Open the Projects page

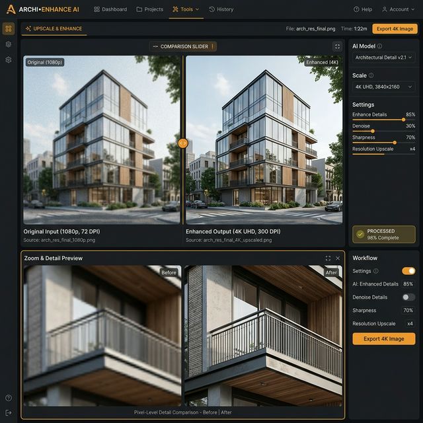[150, 9]
